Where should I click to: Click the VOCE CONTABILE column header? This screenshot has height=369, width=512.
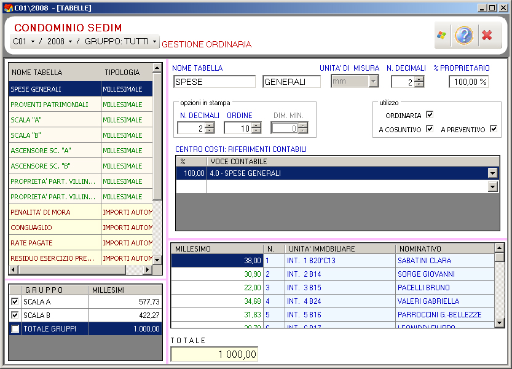(353, 162)
